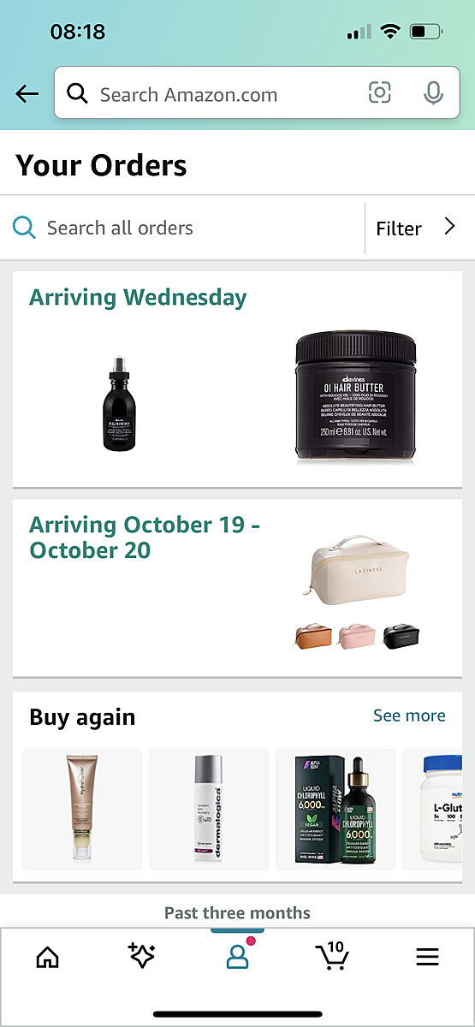The width and height of the screenshot is (475, 1027).
Task: Select the Dermalogica product in Buy again
Action: 209,809
